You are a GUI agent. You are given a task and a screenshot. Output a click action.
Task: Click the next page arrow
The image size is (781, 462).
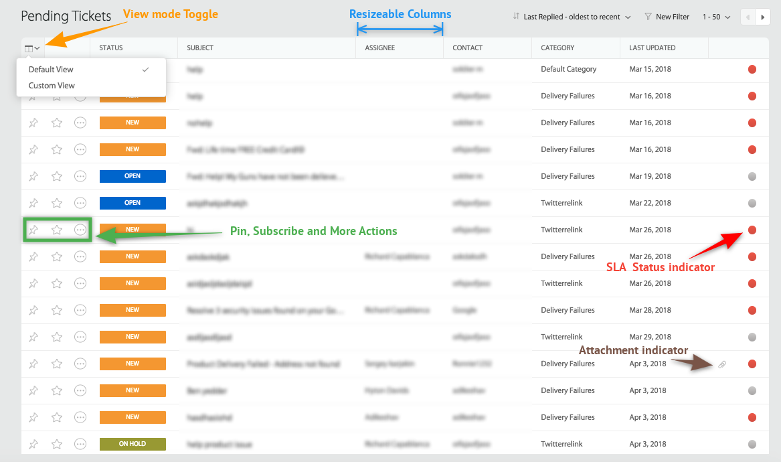click(764, 16)
